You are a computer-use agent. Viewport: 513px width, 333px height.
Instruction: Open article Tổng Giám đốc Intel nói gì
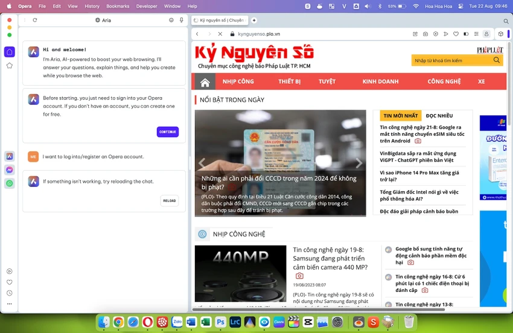pyautogui.click(x=419, y=195)
